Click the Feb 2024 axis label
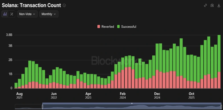Viewport: 223px width, 110px height. pos(122,96)
